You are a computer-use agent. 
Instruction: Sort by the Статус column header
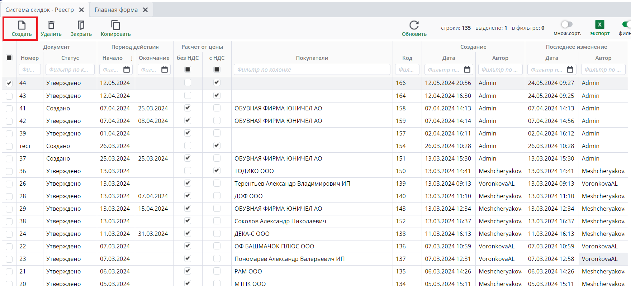[70, 58]
